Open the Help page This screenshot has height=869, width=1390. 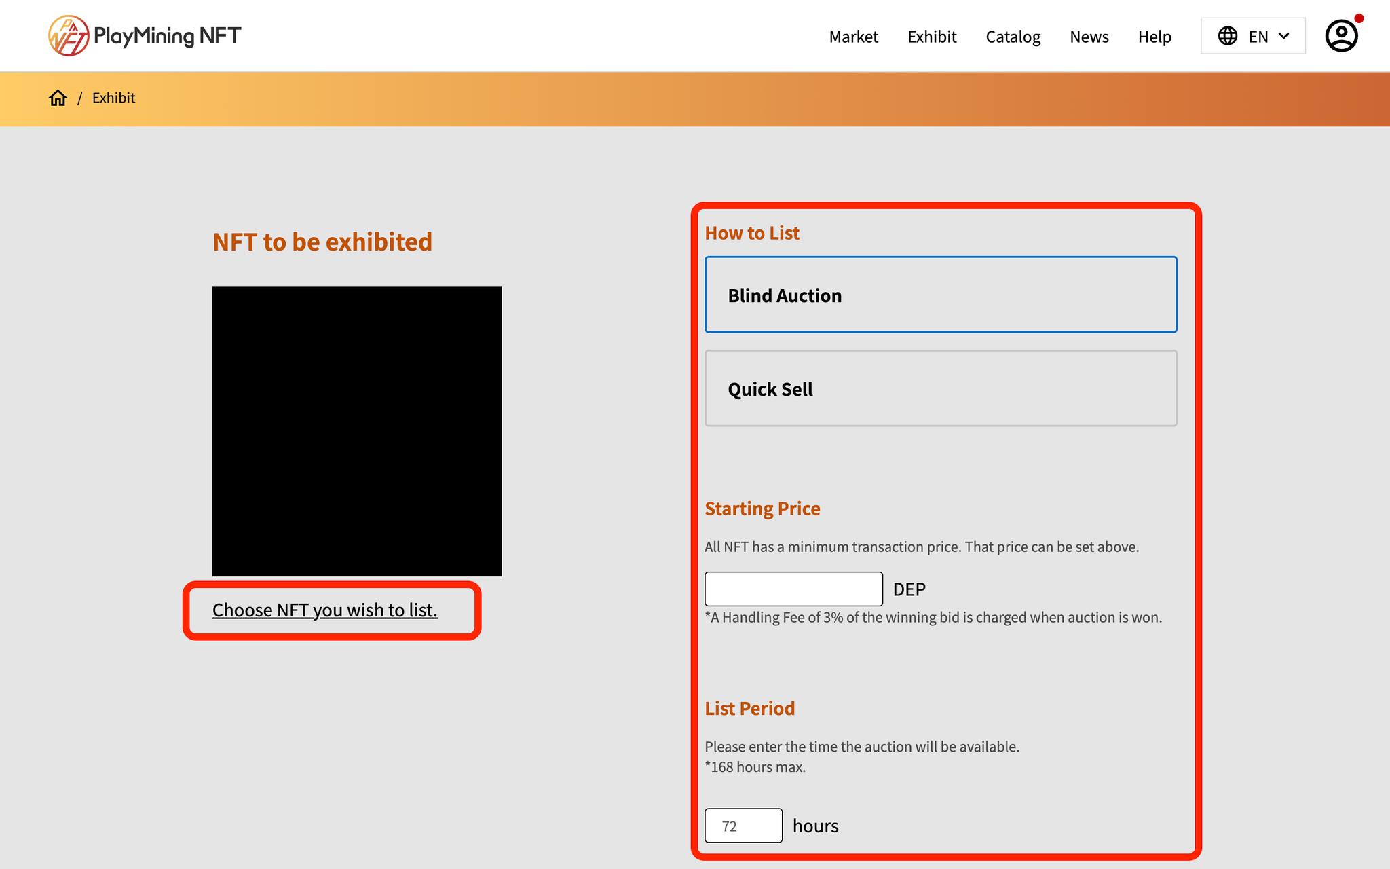click(x=1154, y=37)
